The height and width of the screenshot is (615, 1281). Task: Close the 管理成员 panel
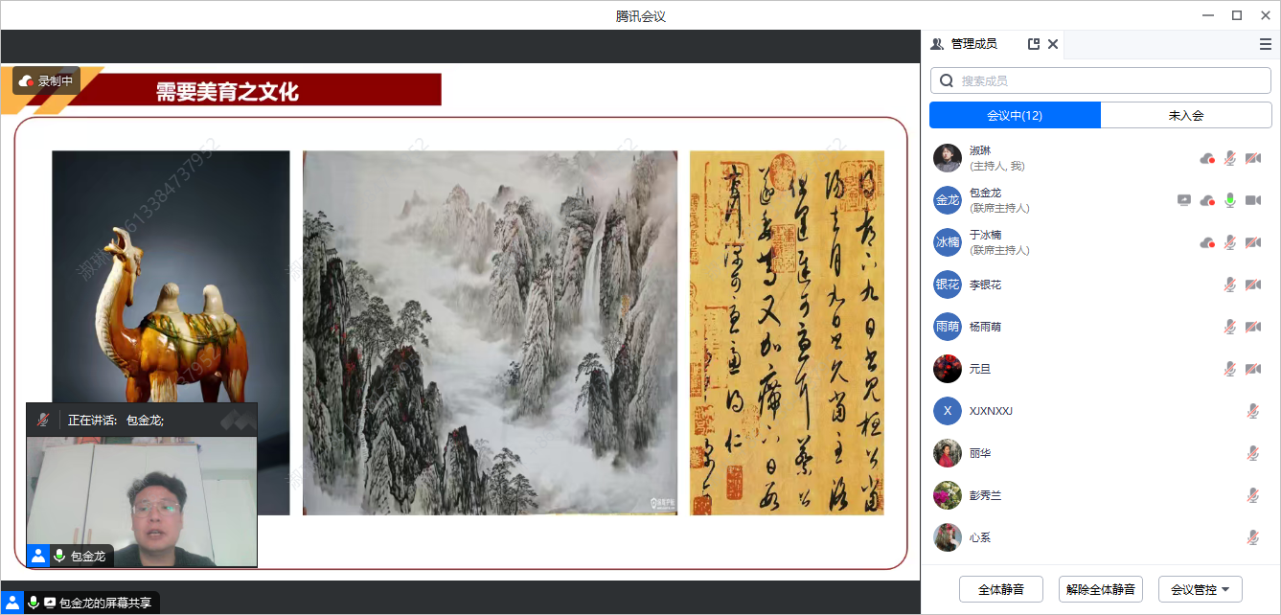coord(1053,44)
